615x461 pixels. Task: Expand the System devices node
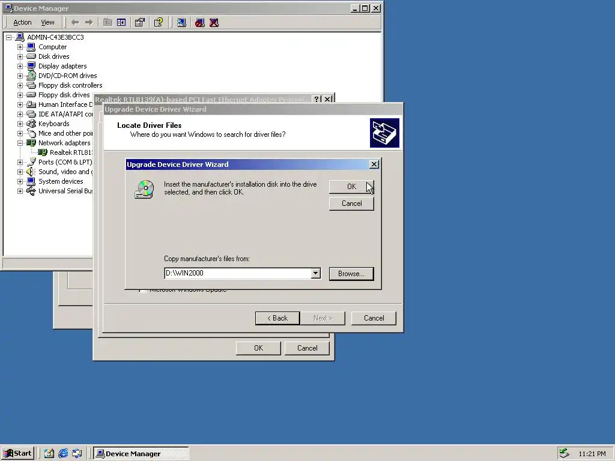click(20, 181)
